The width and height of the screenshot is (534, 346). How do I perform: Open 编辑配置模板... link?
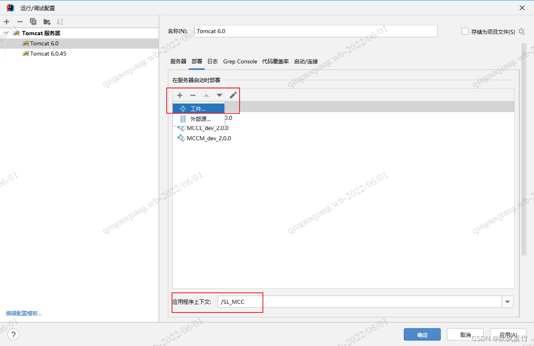tap(24, 314)
